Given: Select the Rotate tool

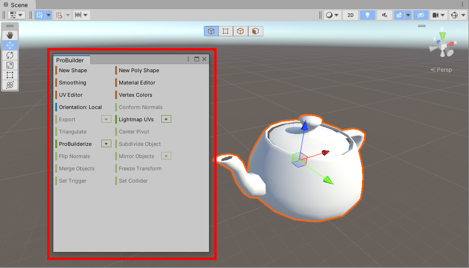Looking at the screenshot, I should (x=10, y=55).
